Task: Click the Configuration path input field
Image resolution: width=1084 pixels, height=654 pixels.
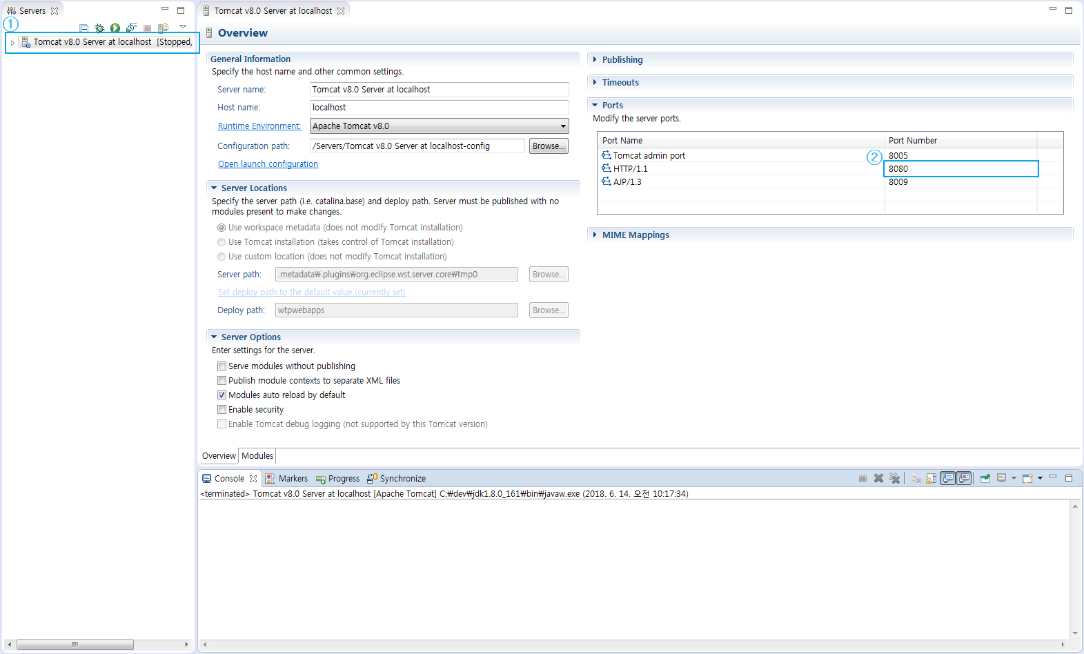Action: [417, 146]
